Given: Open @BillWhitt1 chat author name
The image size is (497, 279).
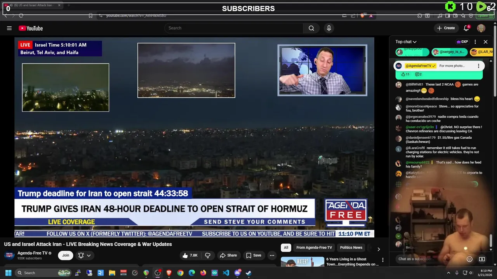Looking at the screenshot, I should point(414,84).
